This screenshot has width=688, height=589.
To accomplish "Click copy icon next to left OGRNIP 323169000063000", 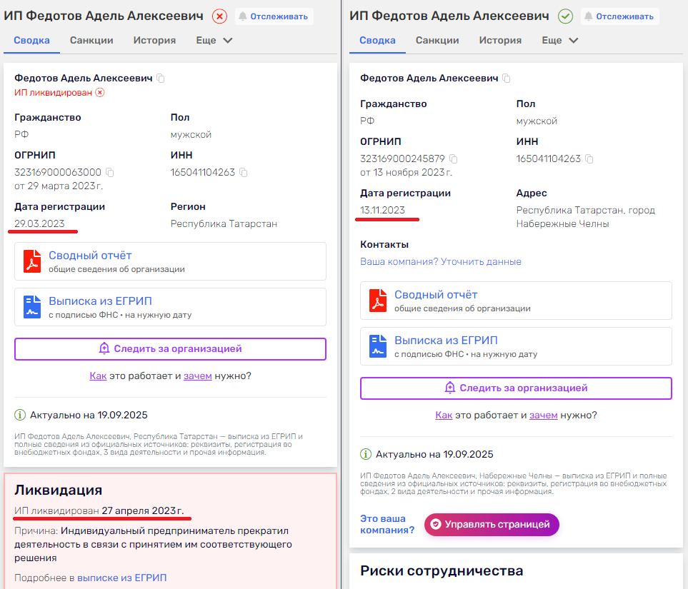I will (110, 172).
